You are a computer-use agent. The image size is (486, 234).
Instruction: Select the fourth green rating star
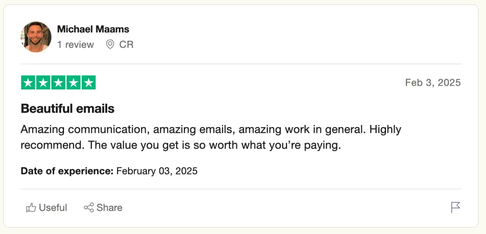(x=73, y=83)
